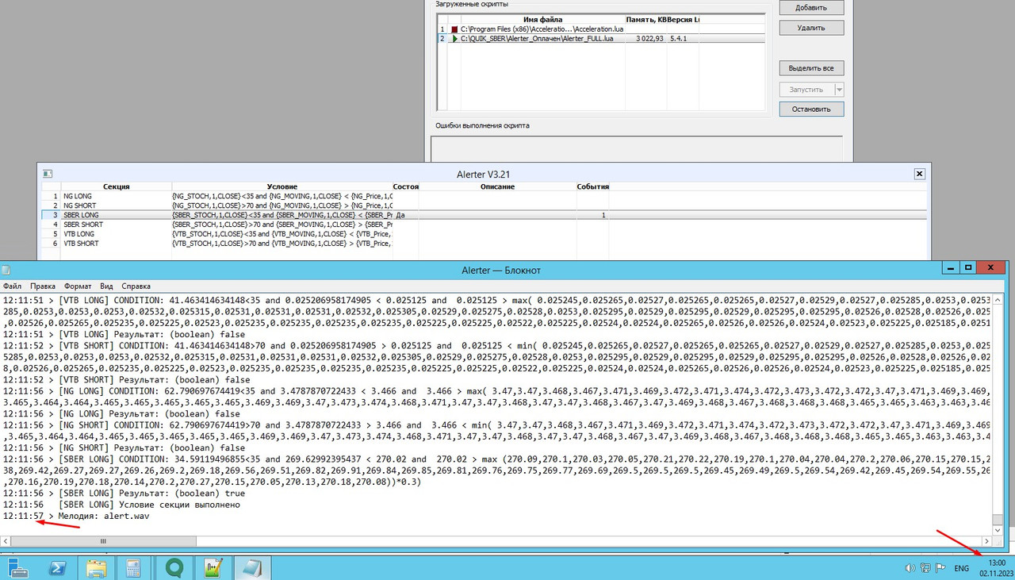
Task: Switch to the QUIK terminal taskbar icon
Action: click(174, 568)
